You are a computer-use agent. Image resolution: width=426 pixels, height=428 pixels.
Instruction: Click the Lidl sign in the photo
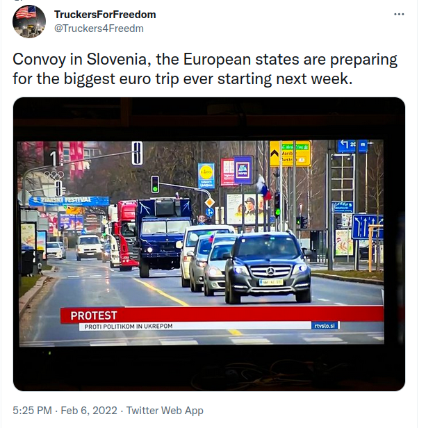tap(206, 175)
